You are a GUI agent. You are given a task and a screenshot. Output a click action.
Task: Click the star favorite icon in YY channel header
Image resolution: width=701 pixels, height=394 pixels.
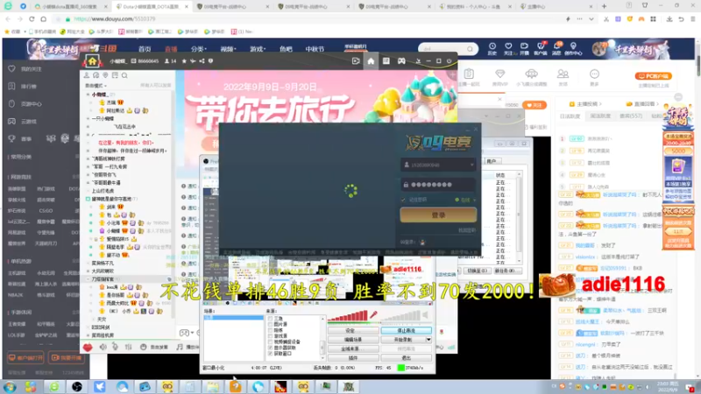184,61
